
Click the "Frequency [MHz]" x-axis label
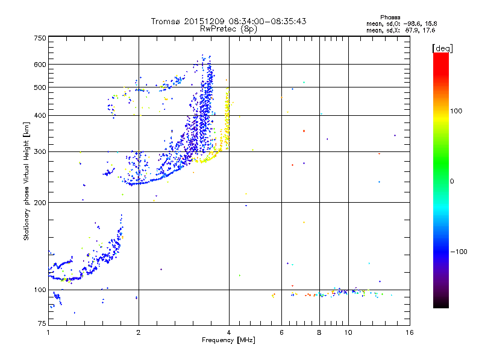(228, 340)
